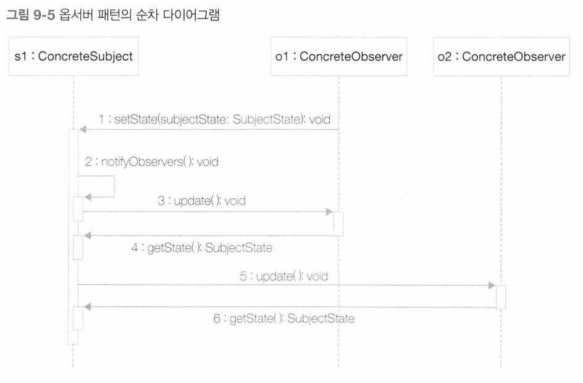The image size is (583, 383).
Task: Click the '5 : update(): void' message label
Action: coord(283,276)
